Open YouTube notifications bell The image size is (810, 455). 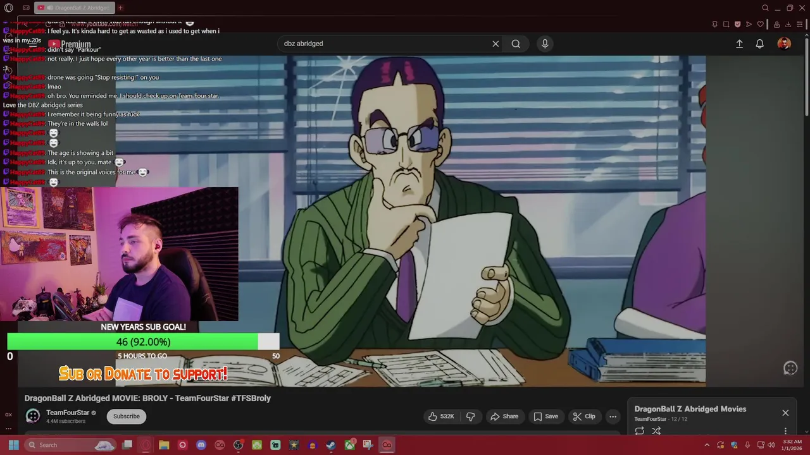click(759, 44)
